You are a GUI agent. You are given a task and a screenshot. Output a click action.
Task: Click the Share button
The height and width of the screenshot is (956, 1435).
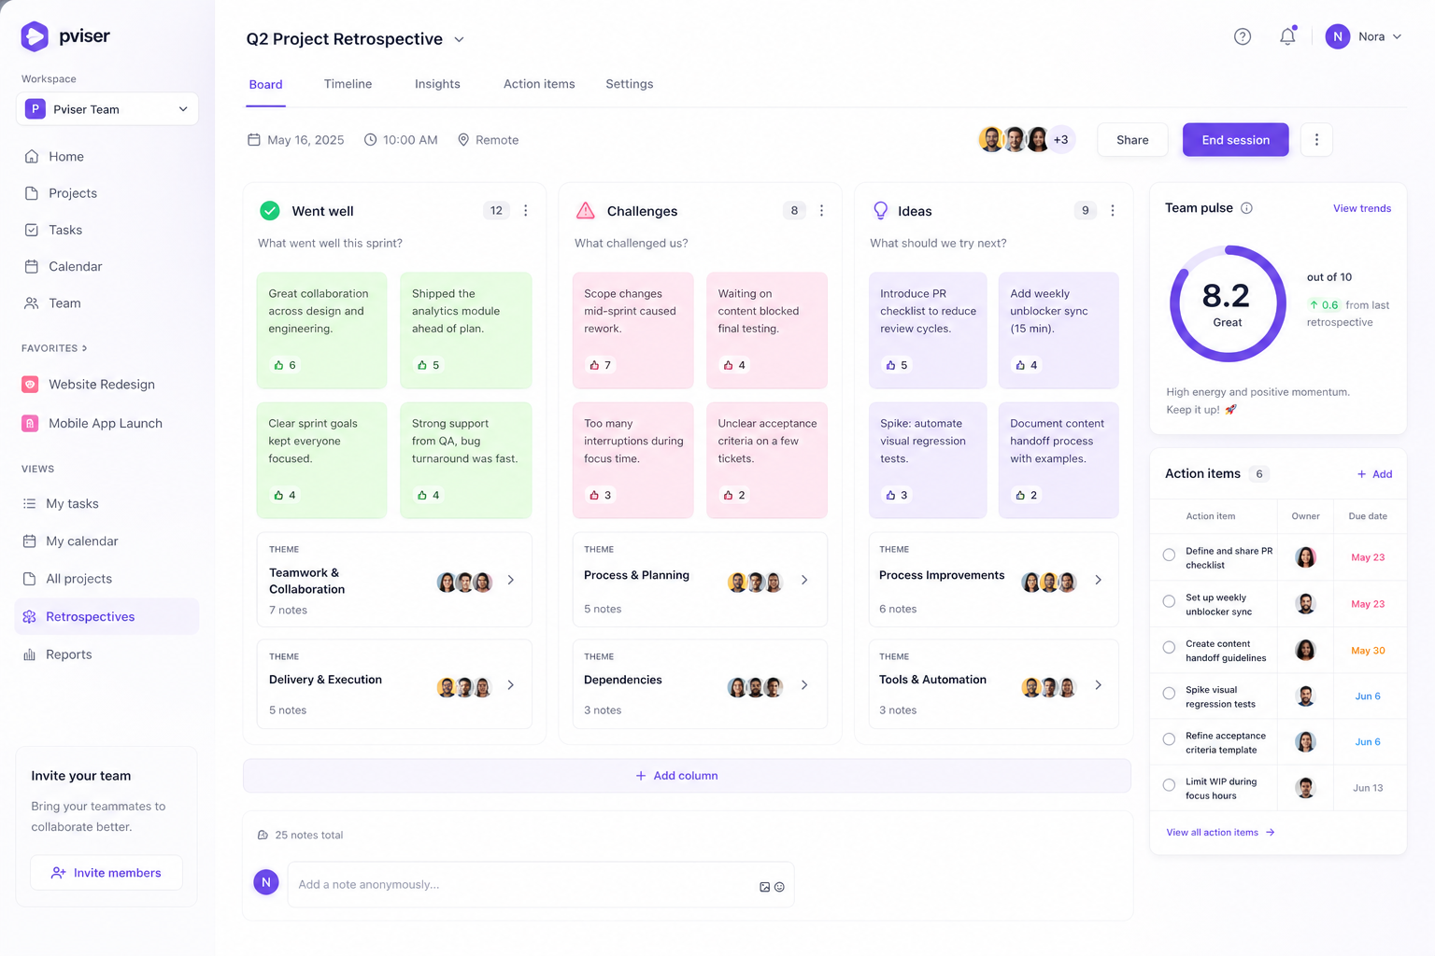[1132, 140]
